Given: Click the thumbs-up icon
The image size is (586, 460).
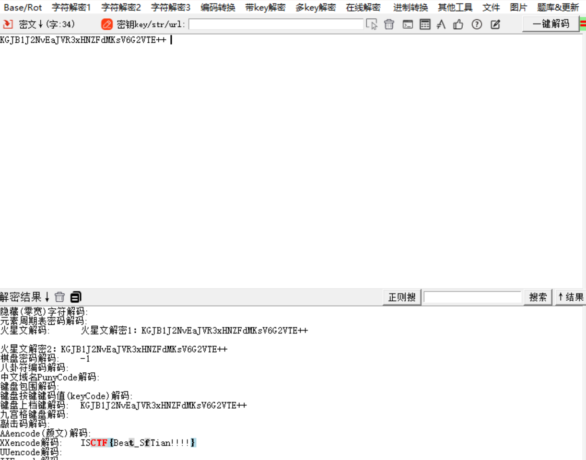Looking at the screenshot, I should pyautogui.click(x=458, y=24).
